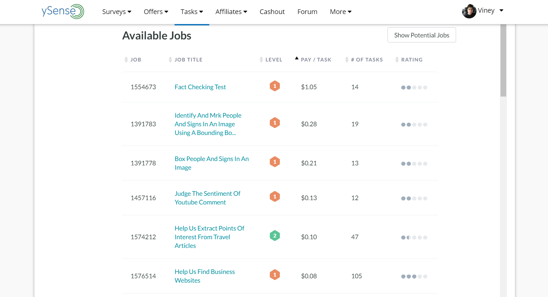This screenshot has height=297, width=548.
Task: Open the Fact Checking Test job
Action: [x=200, y=87]
